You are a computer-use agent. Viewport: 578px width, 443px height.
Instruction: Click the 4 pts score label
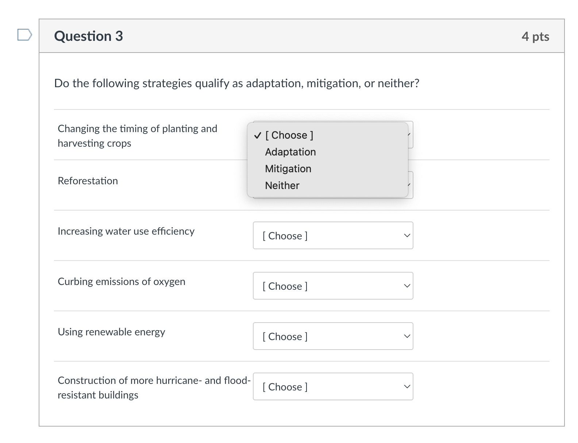[535, 36]
